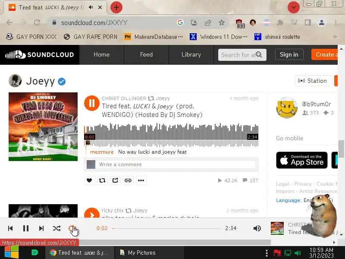Open the extension with 33 badge
The image size is (345, 259).
240,23
